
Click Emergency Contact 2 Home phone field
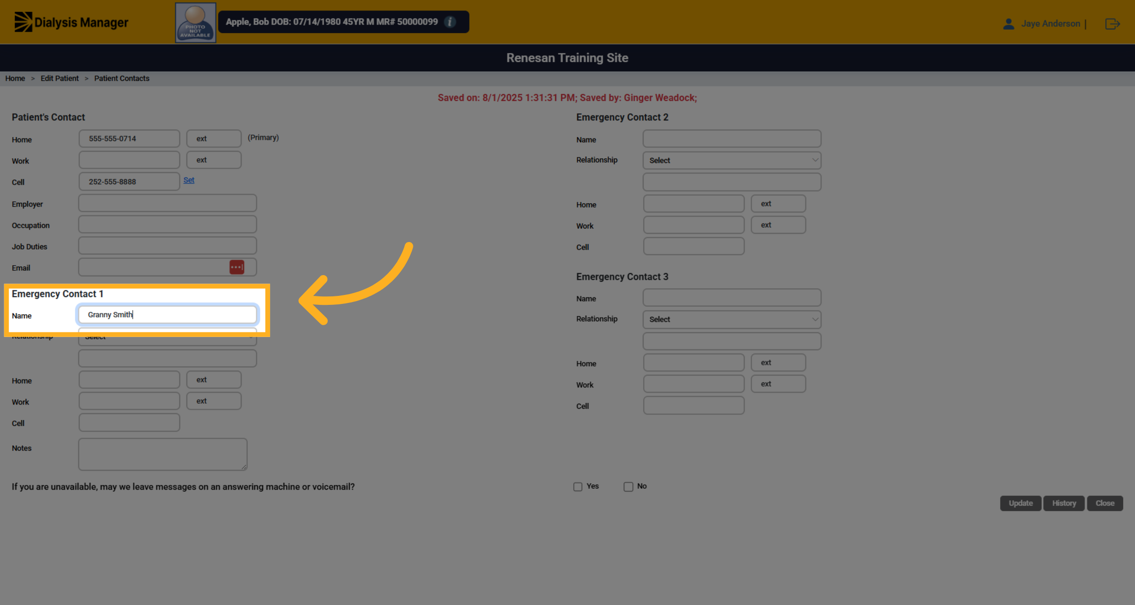click(694, 204)
